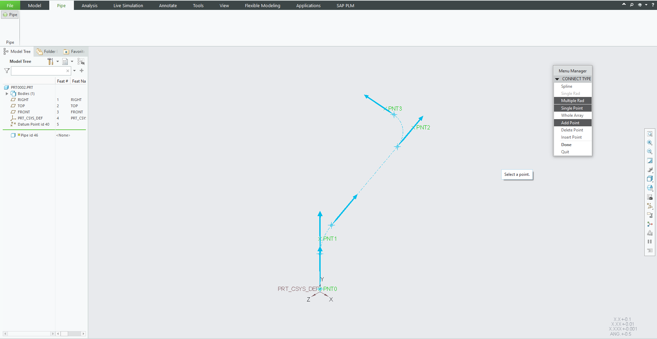Image resolution: width=657 pixels, height=339 pixels.
Task: Collapse the CONNECT TYPE section in Menu Manager
Action: point(557,79)
